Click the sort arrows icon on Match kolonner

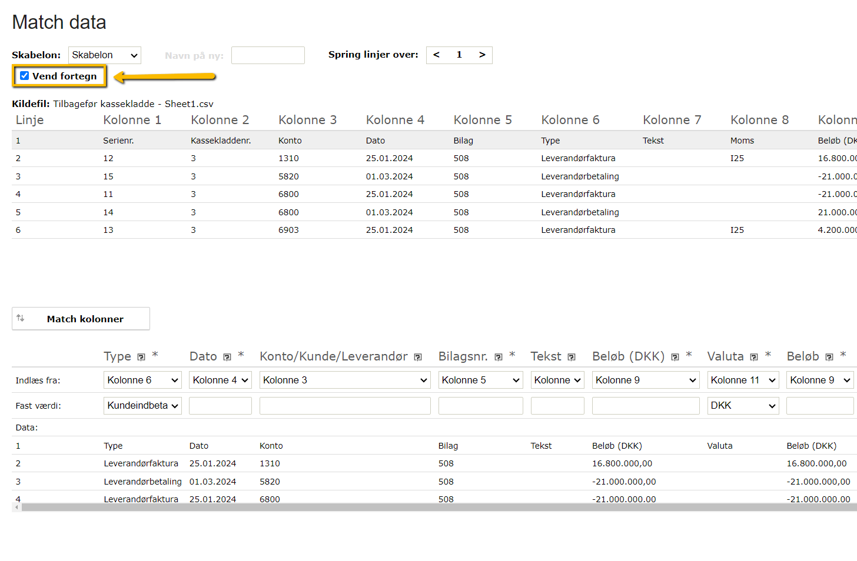(21, 318)
